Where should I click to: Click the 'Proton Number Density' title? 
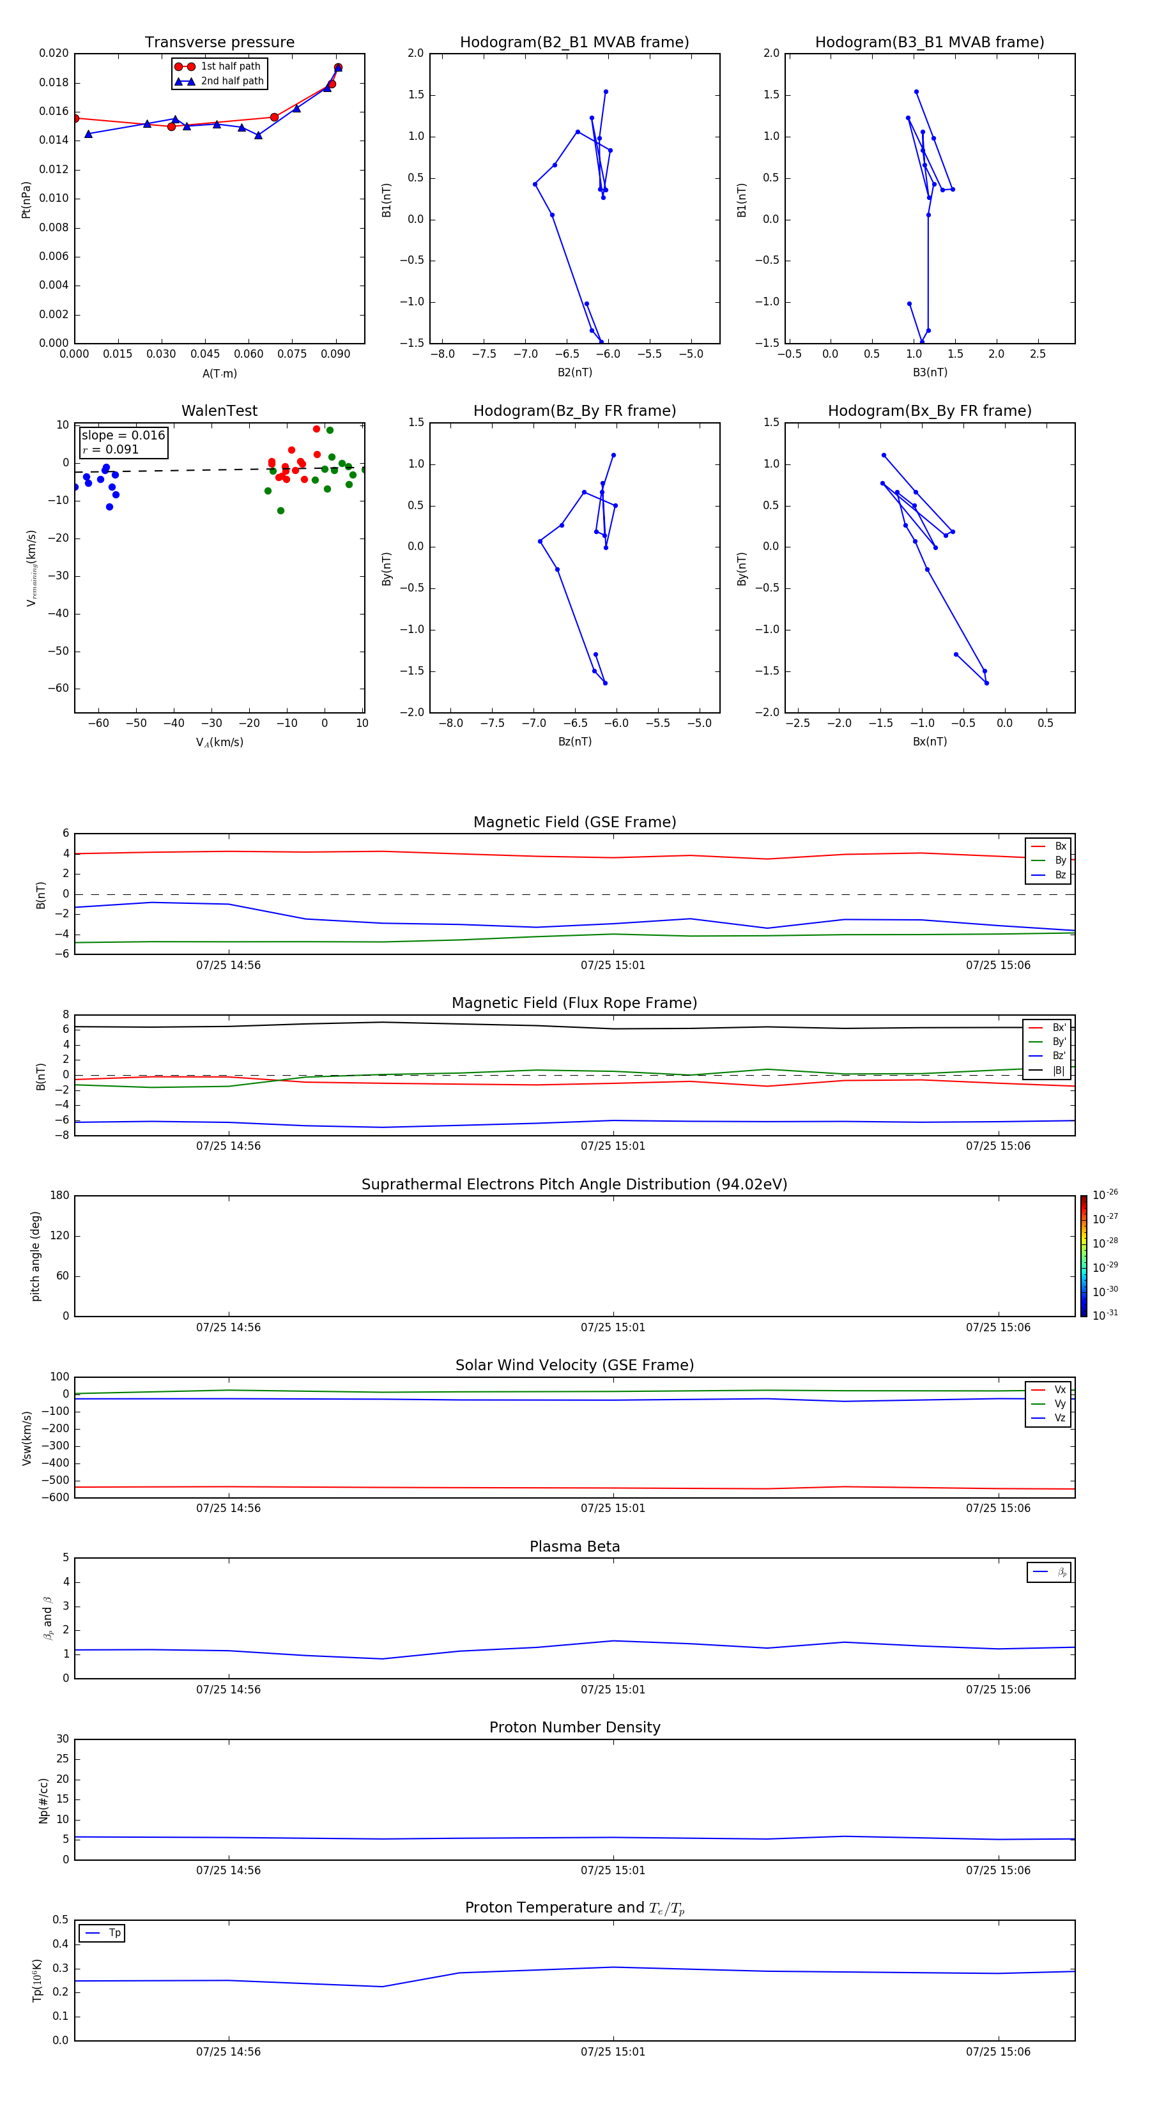click(574, 1727)
